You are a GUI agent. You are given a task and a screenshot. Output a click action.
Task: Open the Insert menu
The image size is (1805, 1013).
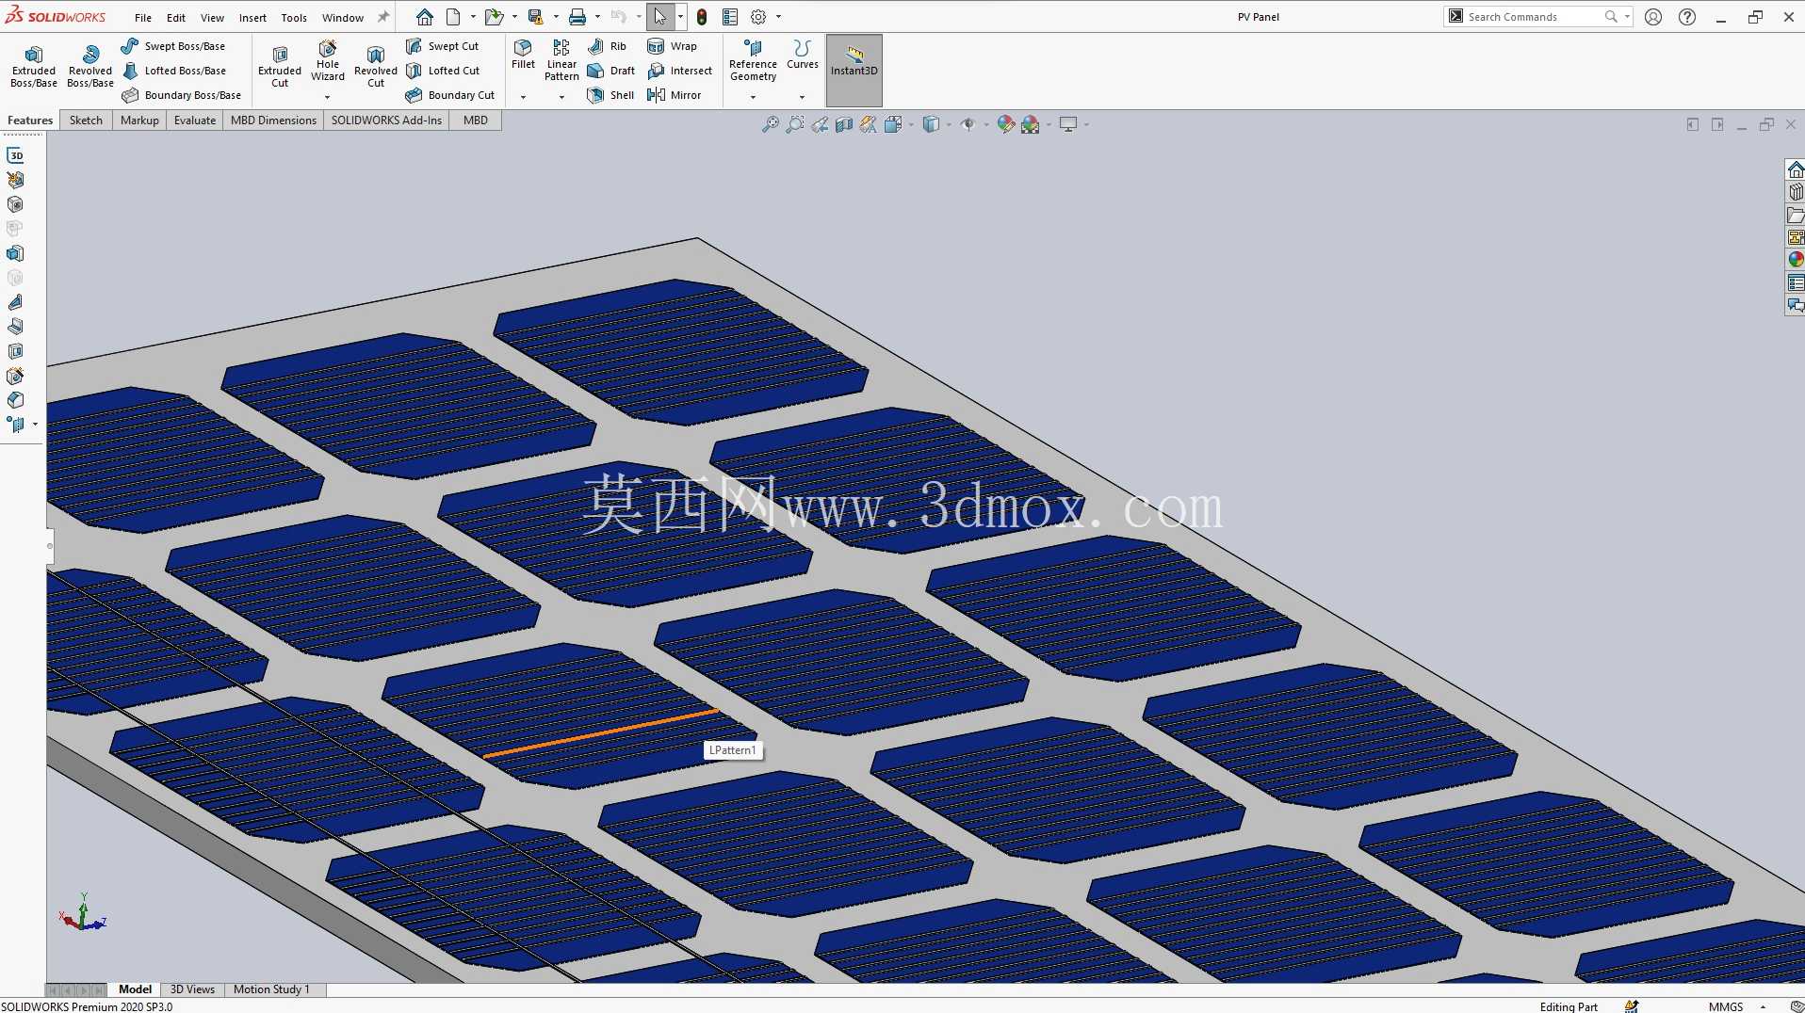[x=252, y=17]
